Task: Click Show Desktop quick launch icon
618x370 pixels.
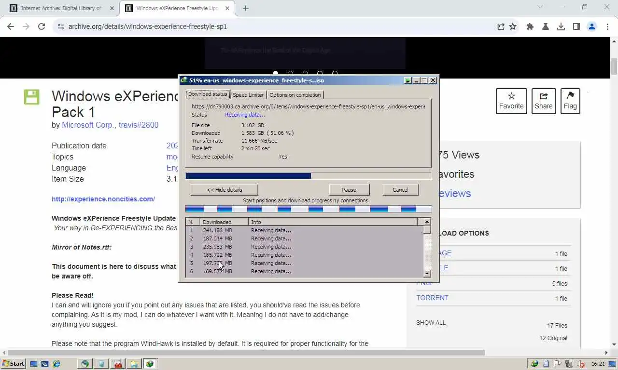Action: point(34,364)
